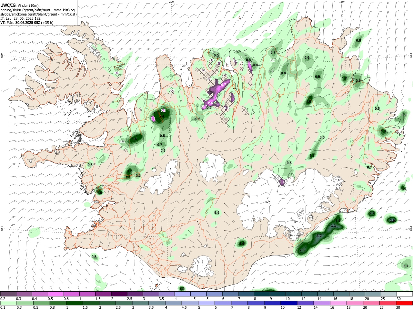Click the '20W' longitude label

click(172, 2)
